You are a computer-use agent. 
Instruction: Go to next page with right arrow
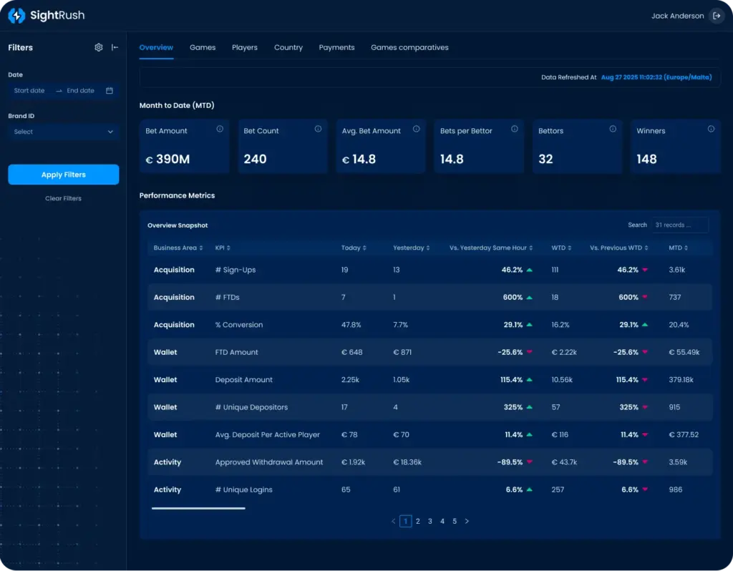pyautogui.click(x=467, y=522)
